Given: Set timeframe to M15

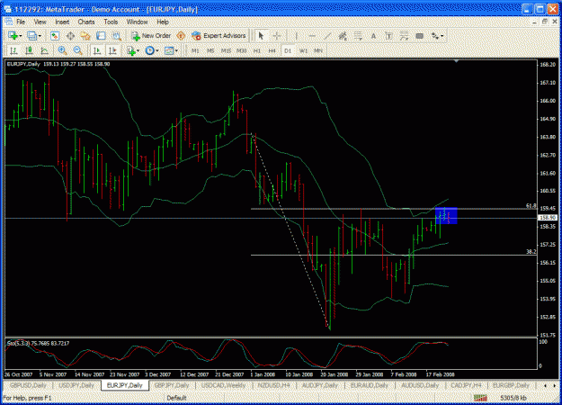Looking at the screenshot, I should (x=226, y=50).
